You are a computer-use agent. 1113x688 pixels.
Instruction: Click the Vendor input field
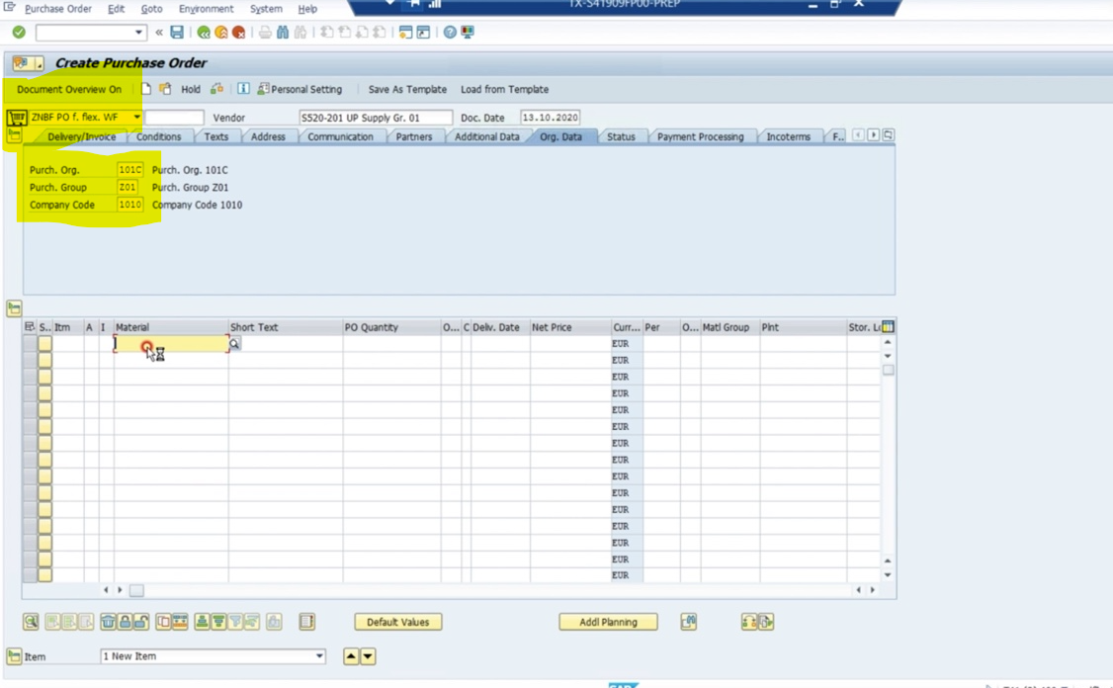tap(376, 118)
